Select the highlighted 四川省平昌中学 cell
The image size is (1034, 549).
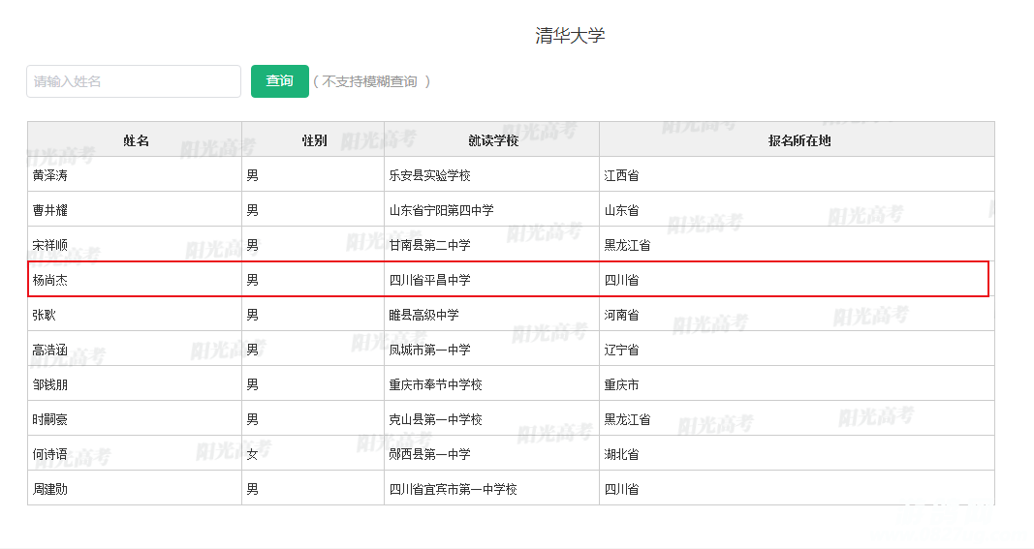click(x=429, y=280)
